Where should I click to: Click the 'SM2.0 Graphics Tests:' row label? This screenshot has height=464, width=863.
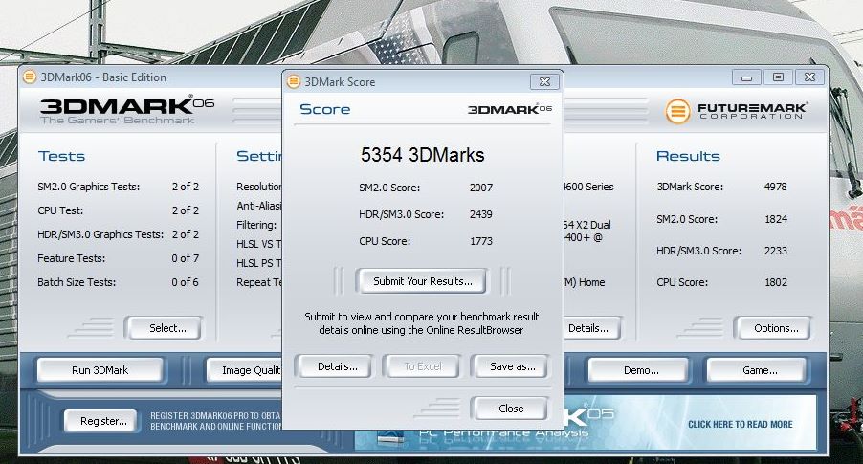pos(89,187)
